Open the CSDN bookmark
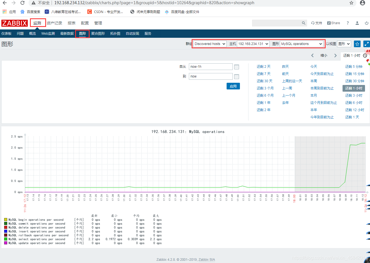 105,12
